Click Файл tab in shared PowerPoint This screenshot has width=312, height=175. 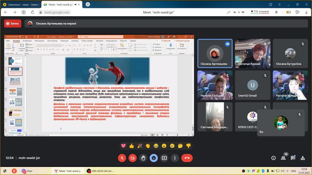(8, 41)
